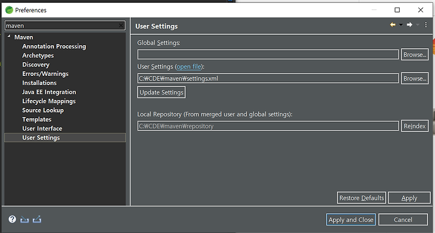Import preferences icon

click(x=24, y=220)
